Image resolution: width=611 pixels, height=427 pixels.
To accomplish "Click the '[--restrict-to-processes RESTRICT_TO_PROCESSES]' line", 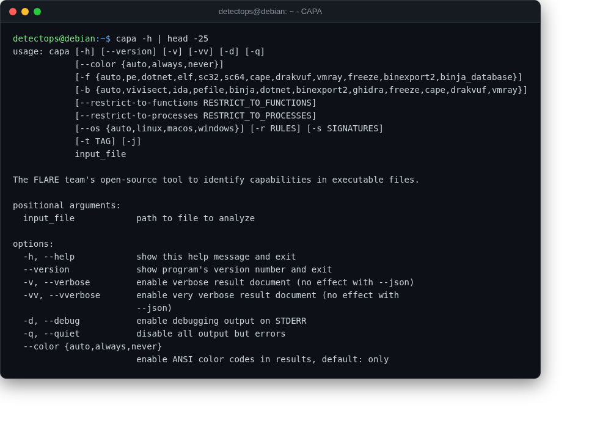I will coord(196,115).
